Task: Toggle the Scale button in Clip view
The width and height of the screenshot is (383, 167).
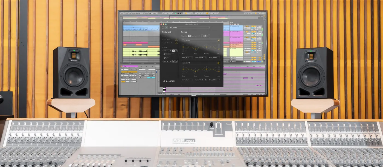Action: tap(123, 82)
